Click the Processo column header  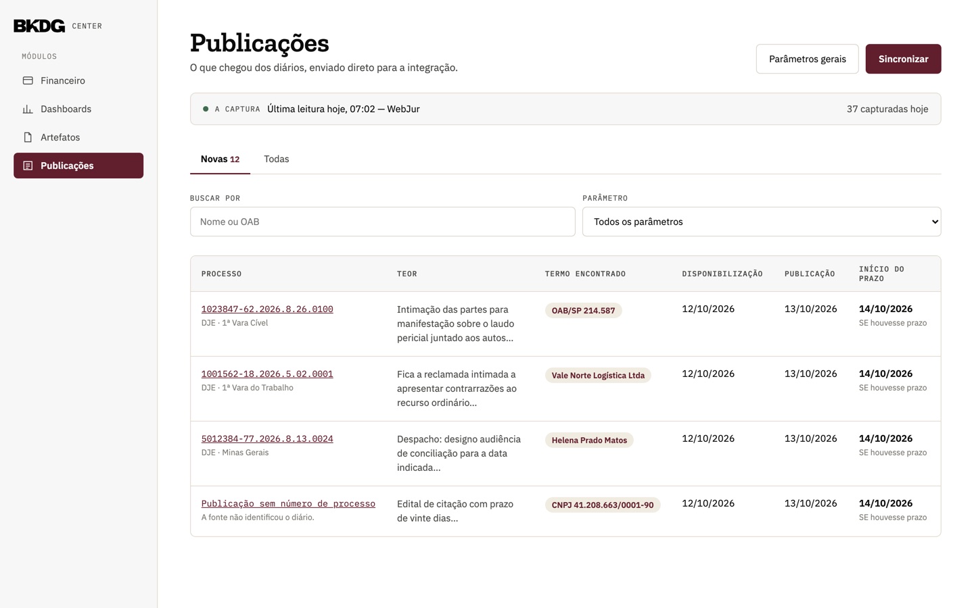pyautogui.click(x=221, y=274)
